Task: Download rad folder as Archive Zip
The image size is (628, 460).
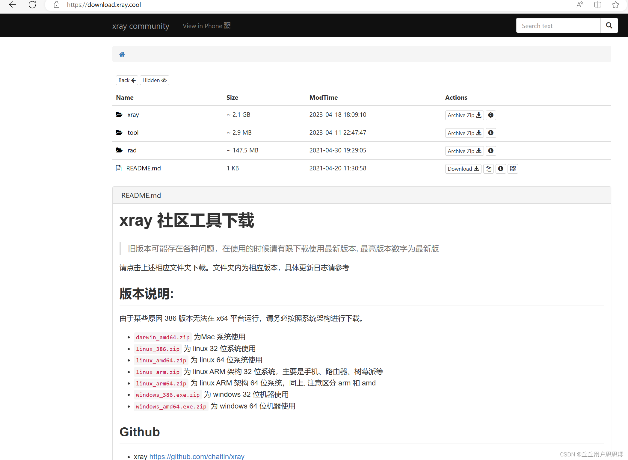Action: (x=464, y=151)
